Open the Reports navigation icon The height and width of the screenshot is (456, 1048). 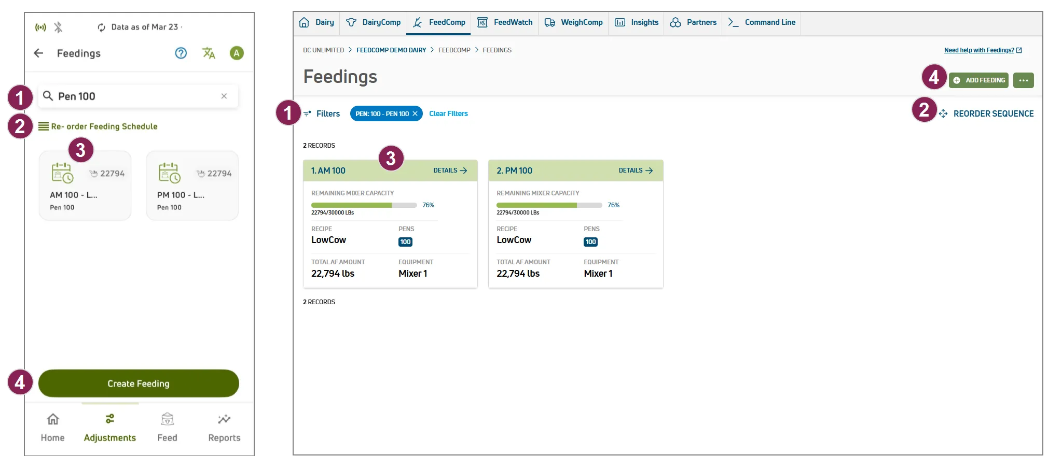[224, 419]
